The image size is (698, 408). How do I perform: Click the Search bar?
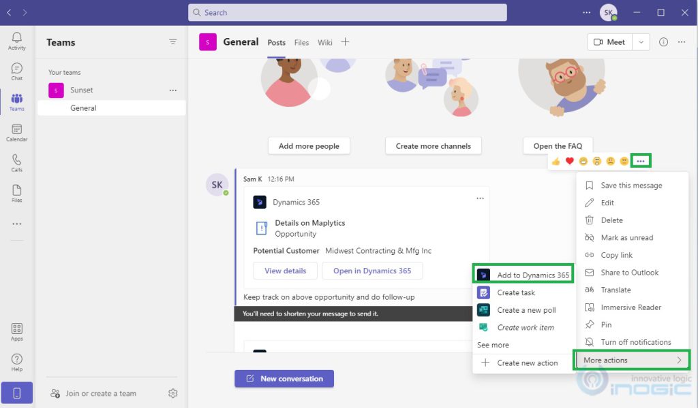(348, 12)
